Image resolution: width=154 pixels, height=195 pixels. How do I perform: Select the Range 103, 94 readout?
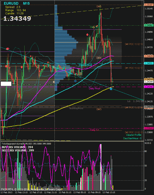(16, 10)
